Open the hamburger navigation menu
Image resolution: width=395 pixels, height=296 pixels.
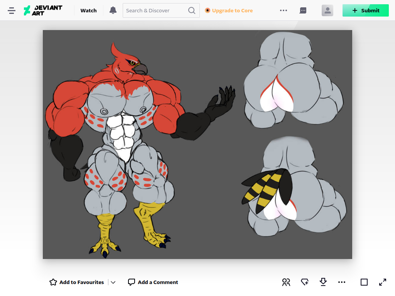12,10
